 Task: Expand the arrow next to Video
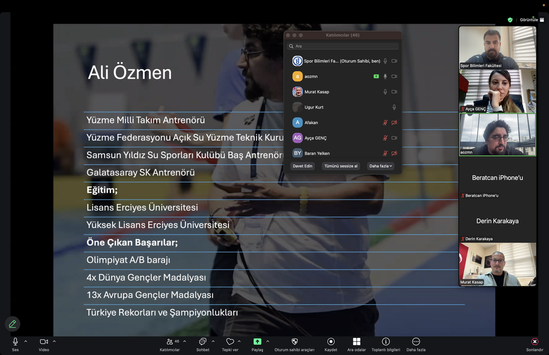[x=54, y=342]
